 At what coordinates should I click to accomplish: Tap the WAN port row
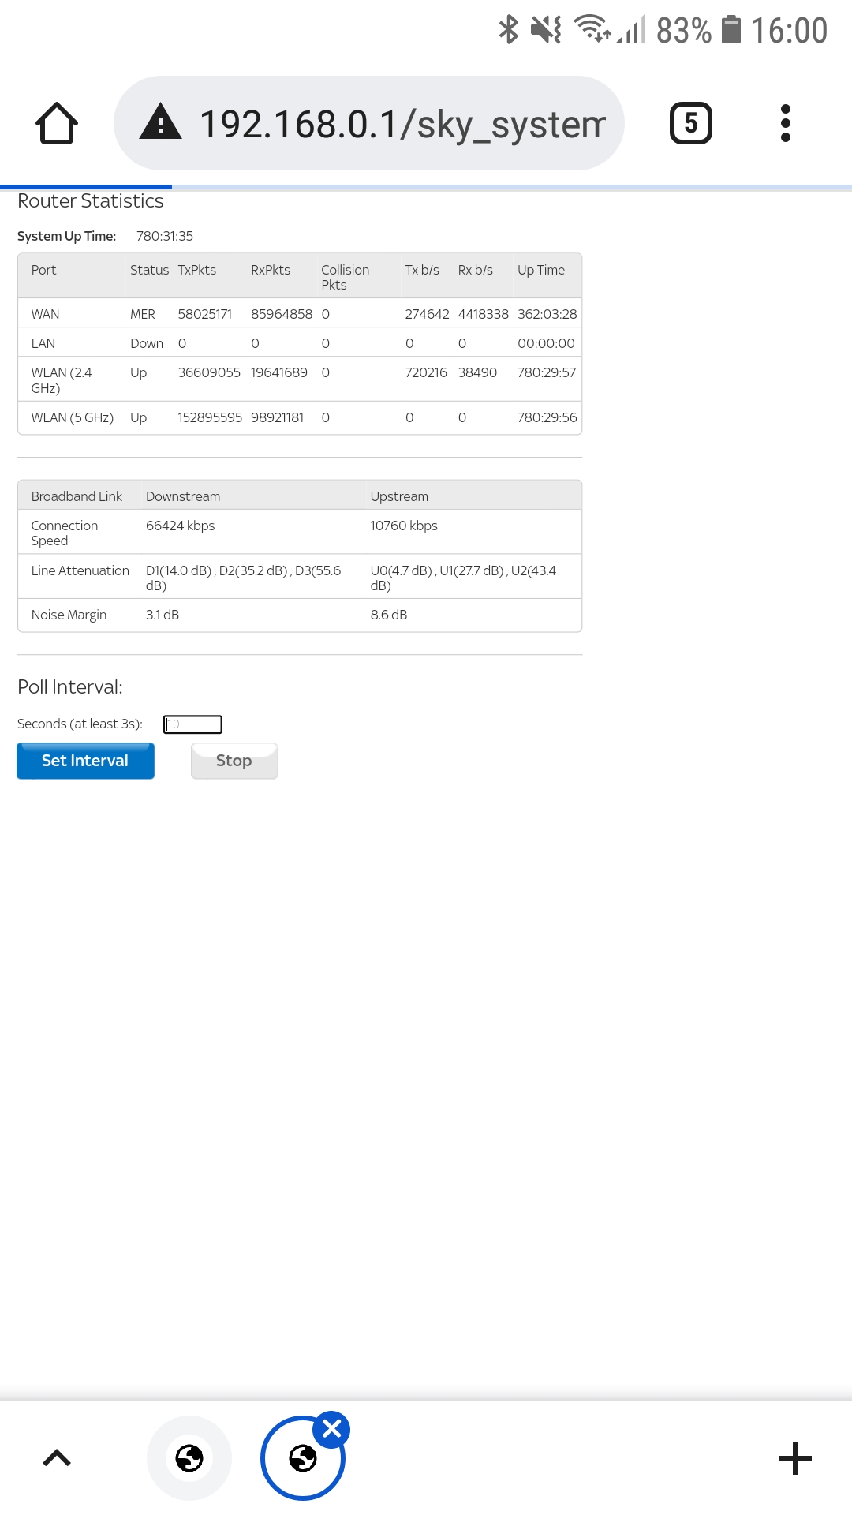(x=300, y=314)
